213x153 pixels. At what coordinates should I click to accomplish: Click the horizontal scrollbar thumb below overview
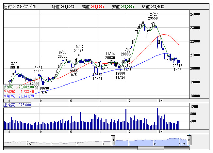tap(151, 148)
